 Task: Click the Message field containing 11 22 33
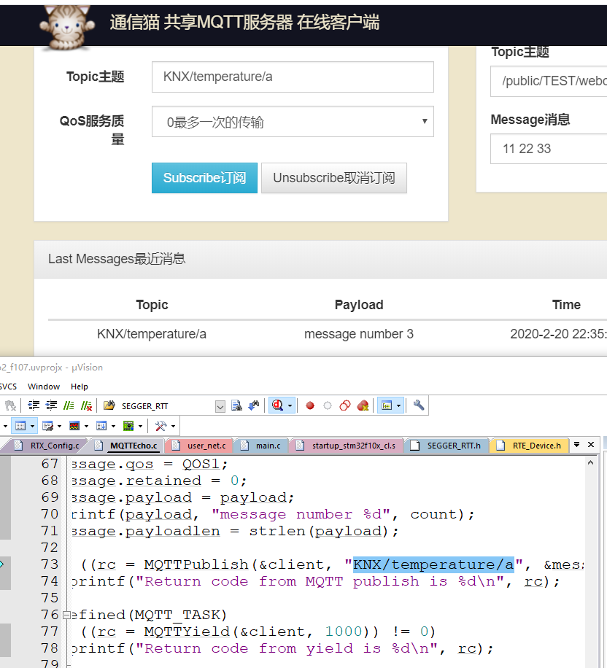tap(549, 149)
